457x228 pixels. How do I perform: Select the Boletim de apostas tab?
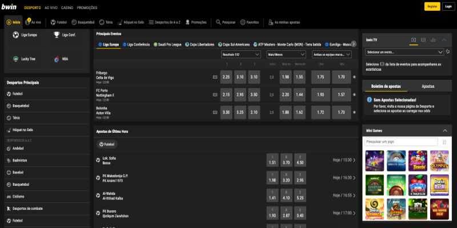386,87
